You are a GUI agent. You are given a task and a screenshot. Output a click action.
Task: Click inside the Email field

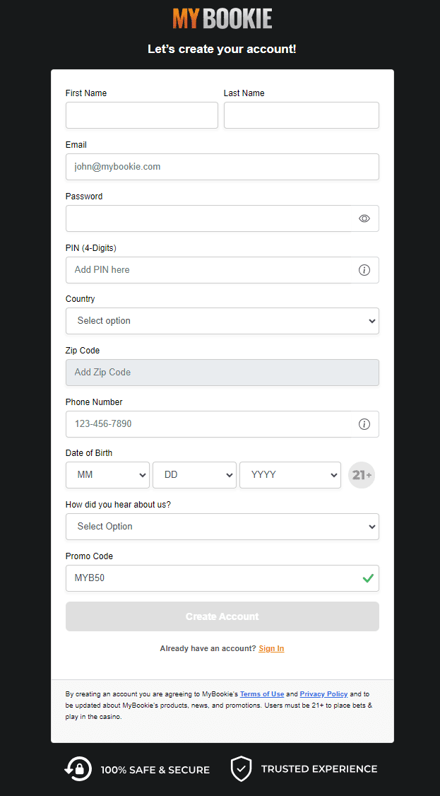pyautogui.click(x=222, y=166)
